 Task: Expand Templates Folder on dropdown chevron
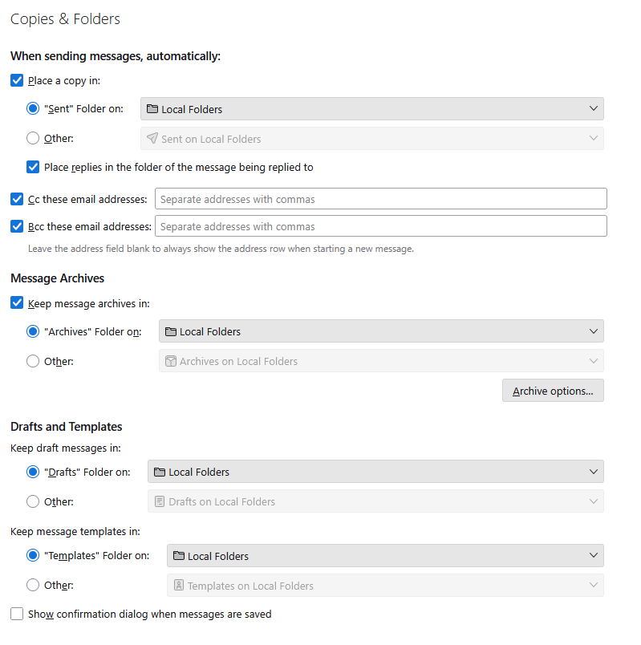(594, 556)
